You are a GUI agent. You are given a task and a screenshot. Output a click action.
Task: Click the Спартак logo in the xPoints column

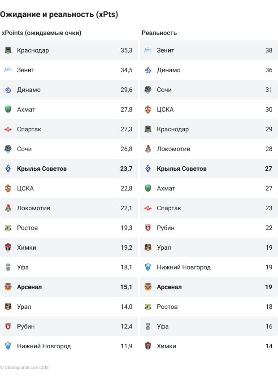click(8, 129)
